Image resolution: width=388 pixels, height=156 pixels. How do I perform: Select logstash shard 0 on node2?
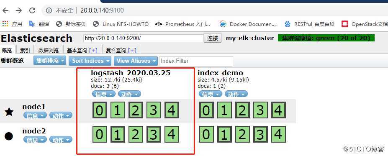(100, 134)
